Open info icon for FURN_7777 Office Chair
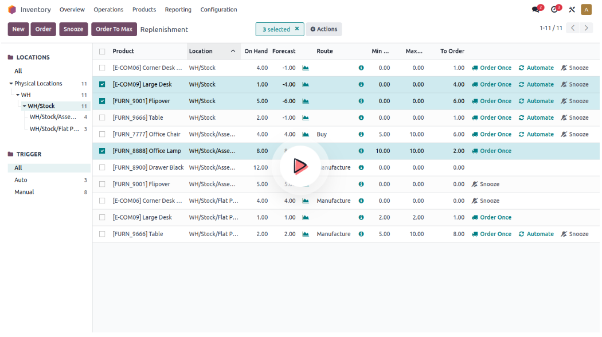Screen dimensions: 602x337 point(361,134)
